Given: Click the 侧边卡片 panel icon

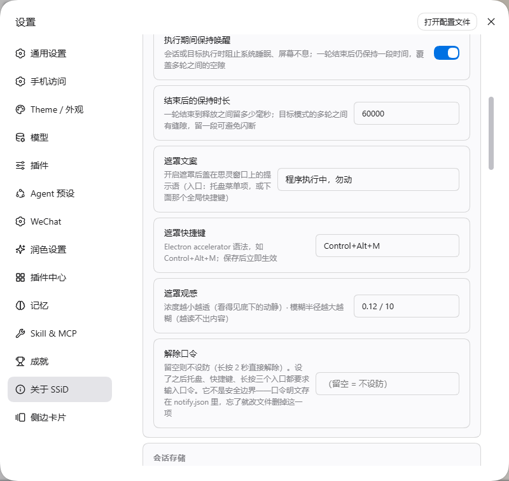Looking at the screenshot, I should coord(20,417).
